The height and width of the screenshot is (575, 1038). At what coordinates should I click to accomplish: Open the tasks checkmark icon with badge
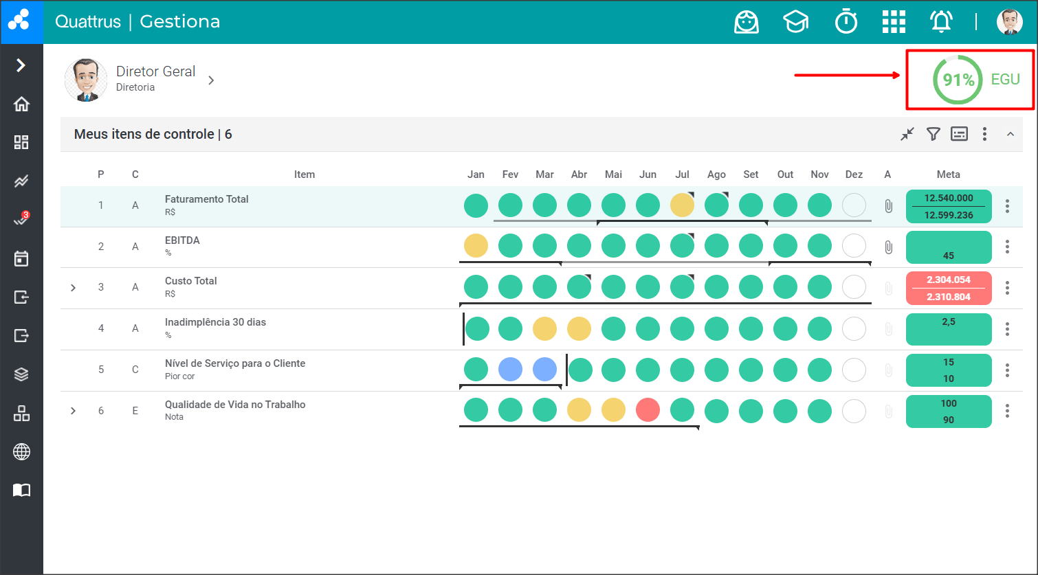(x=21, y=220)
